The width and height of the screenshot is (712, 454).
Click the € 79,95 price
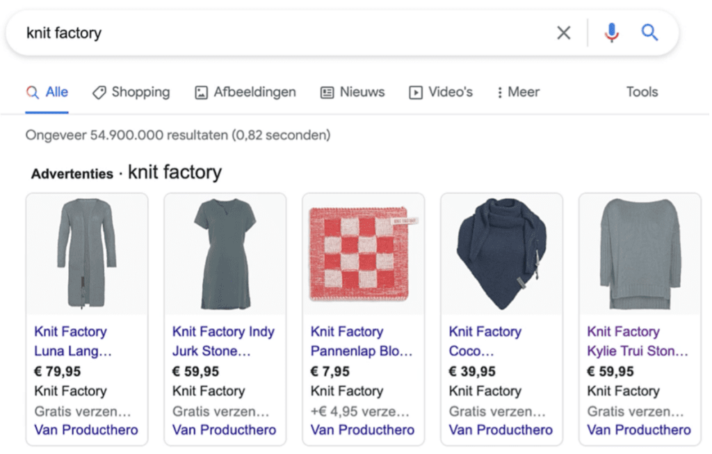57,371
